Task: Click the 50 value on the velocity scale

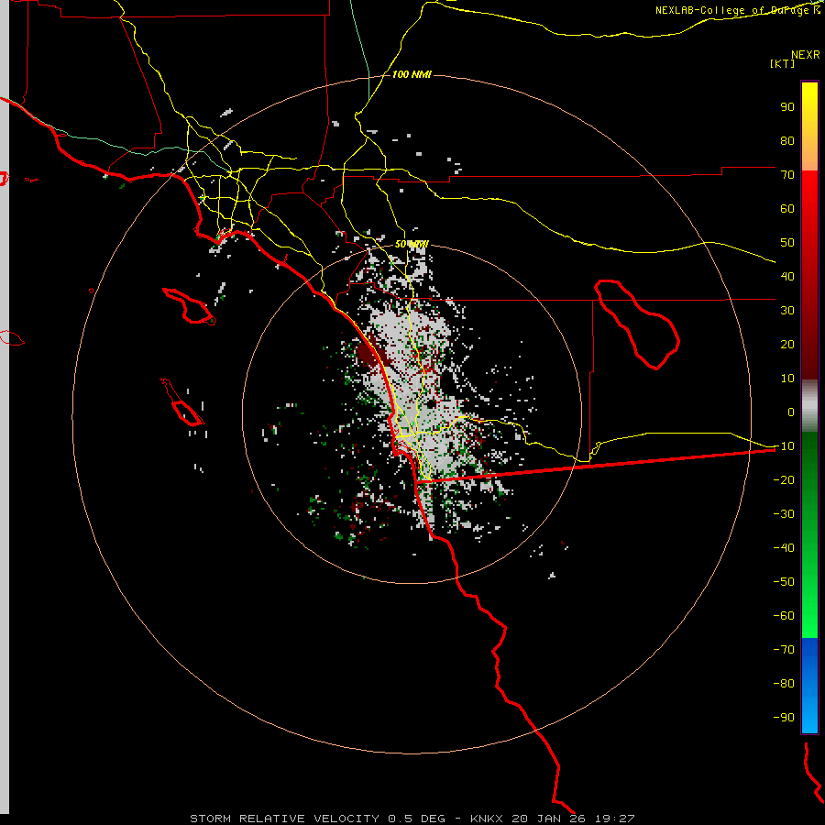Action: coord(787,243)
